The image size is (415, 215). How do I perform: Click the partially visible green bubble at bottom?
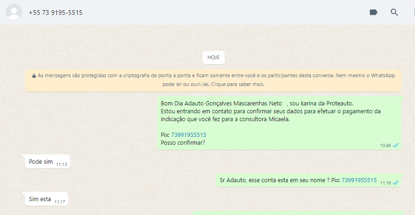pyautogui.click(x=301, y=213)
